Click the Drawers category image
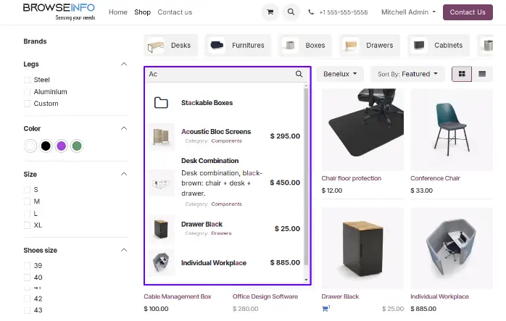 [351, 46]
